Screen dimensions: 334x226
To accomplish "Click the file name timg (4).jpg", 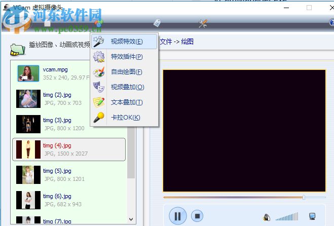I will click(x=57, y=146).
